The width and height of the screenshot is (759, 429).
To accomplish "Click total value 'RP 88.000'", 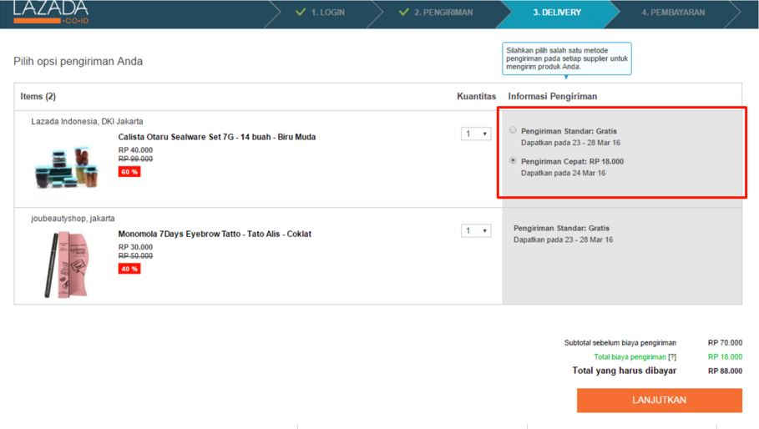I will point(725,371).
